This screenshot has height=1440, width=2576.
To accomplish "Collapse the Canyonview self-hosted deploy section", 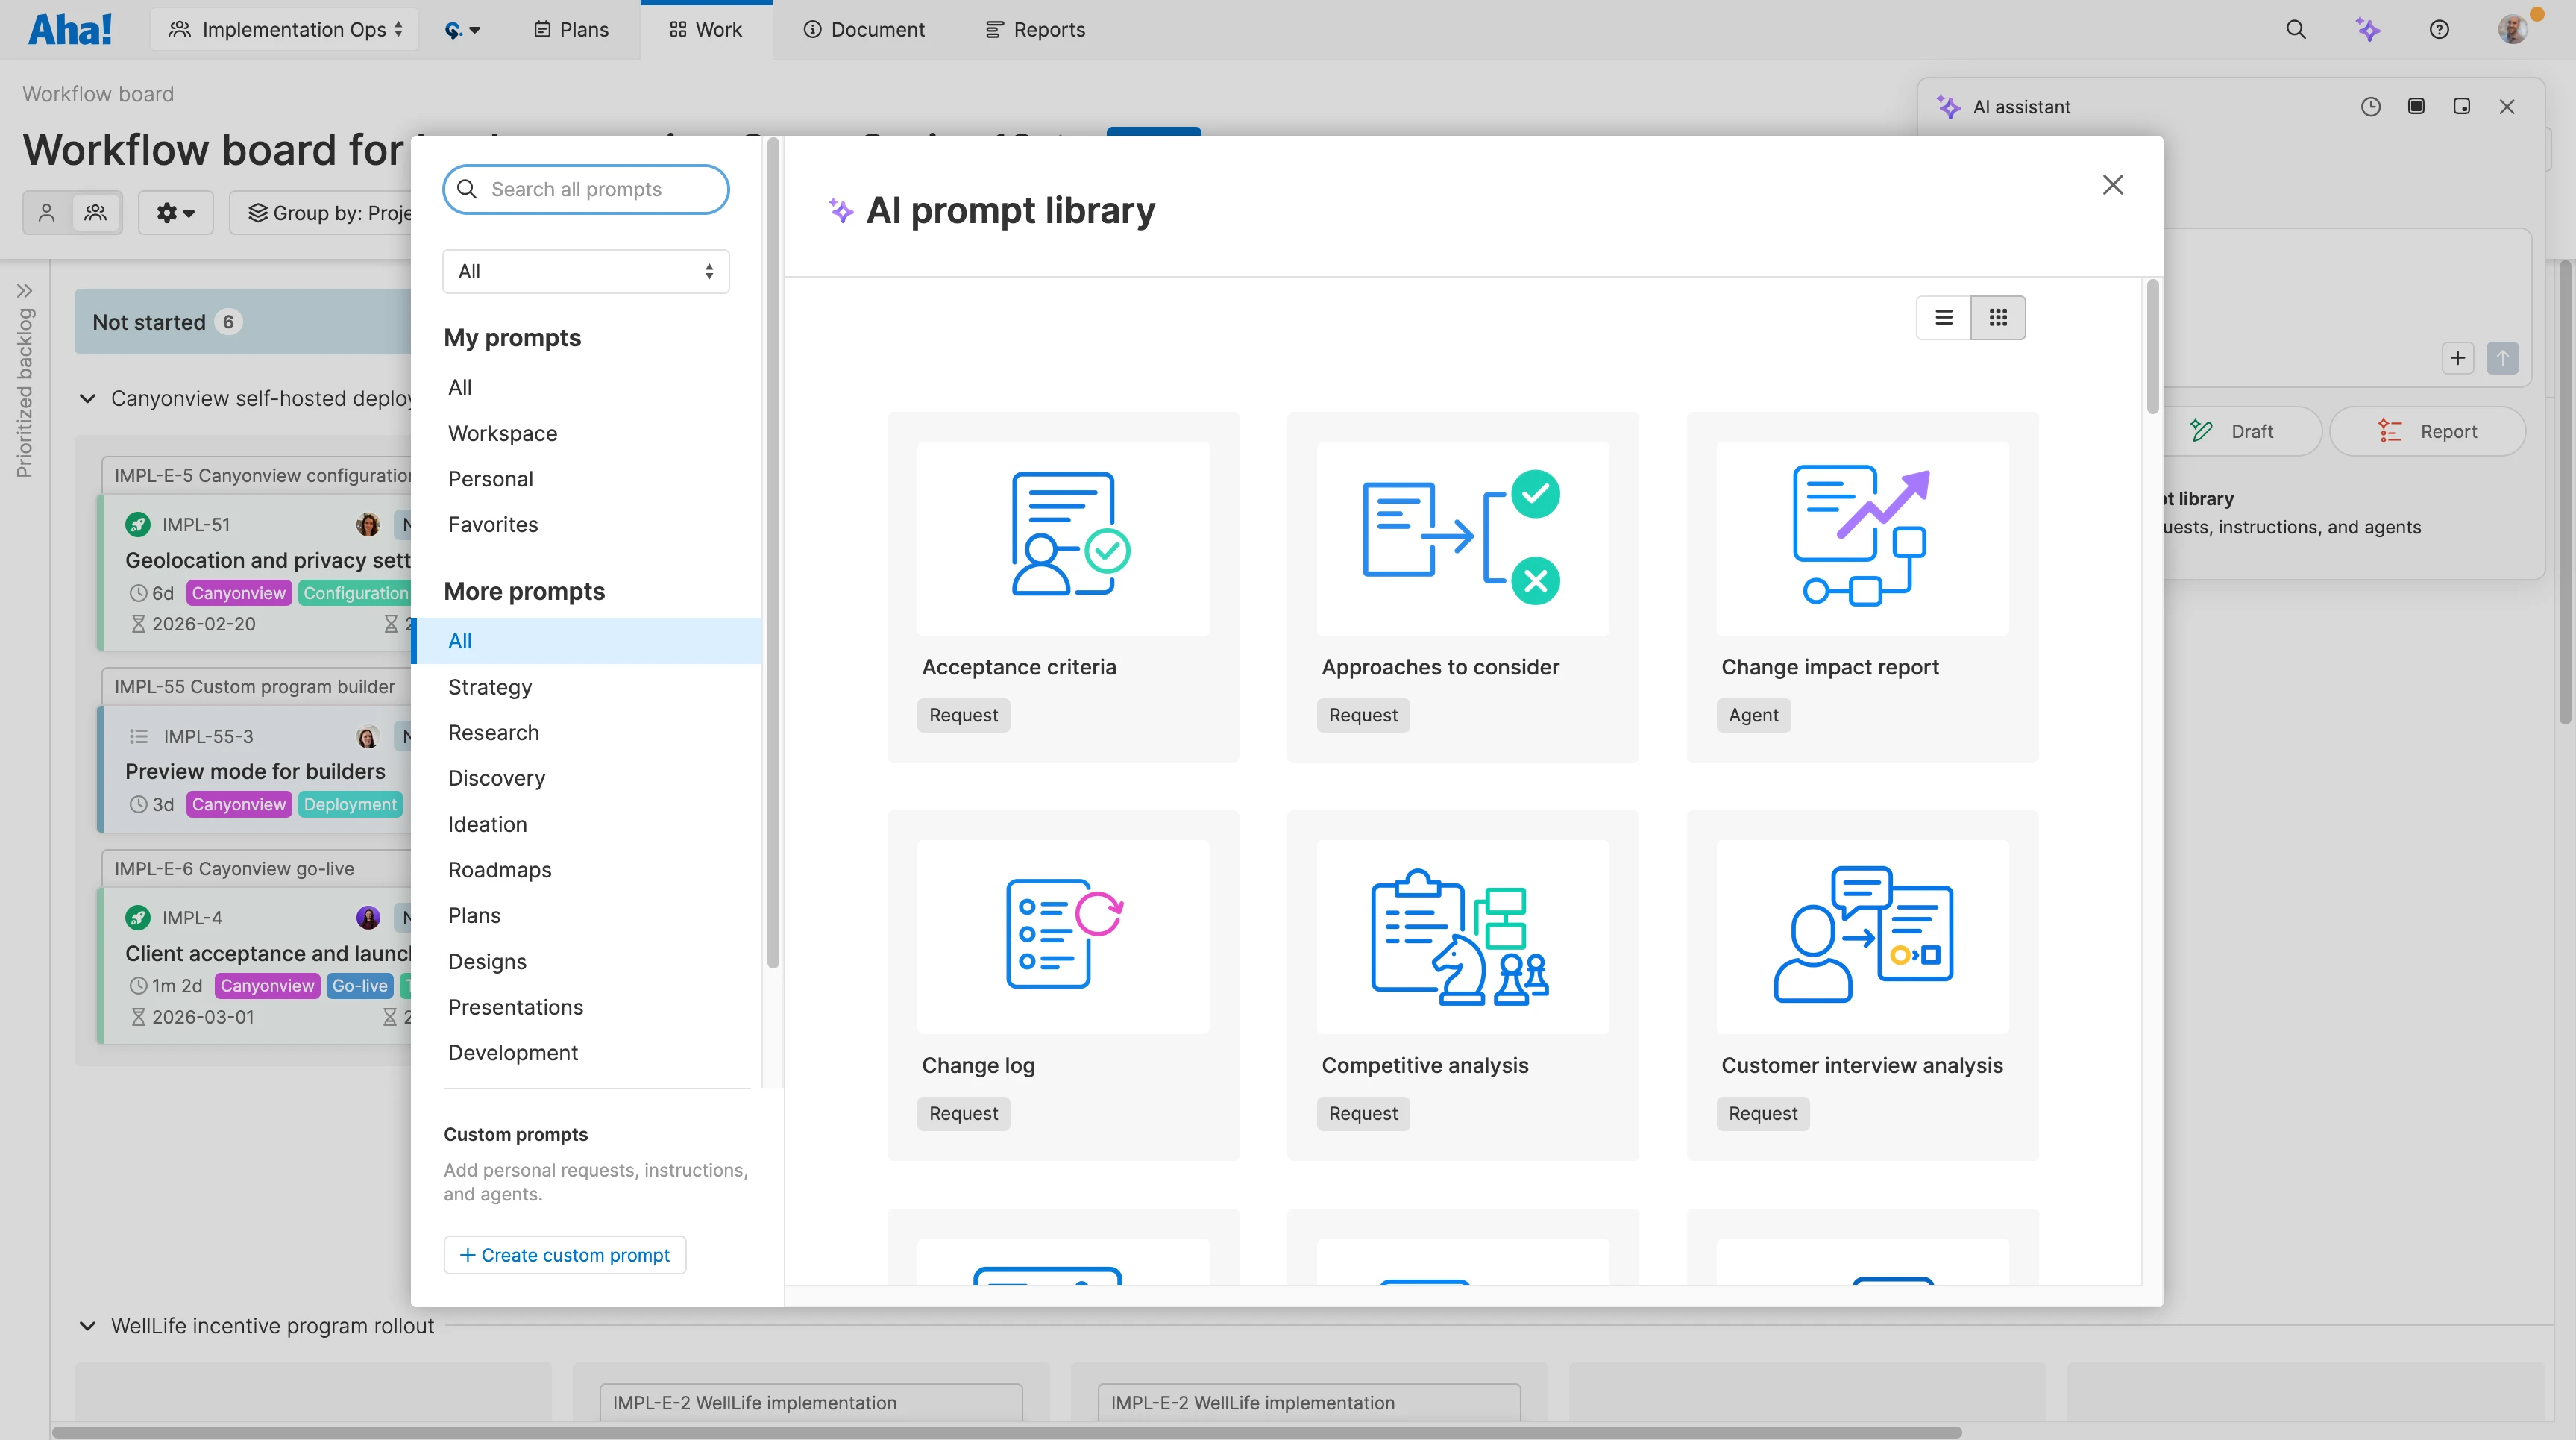I will point(87,398).
